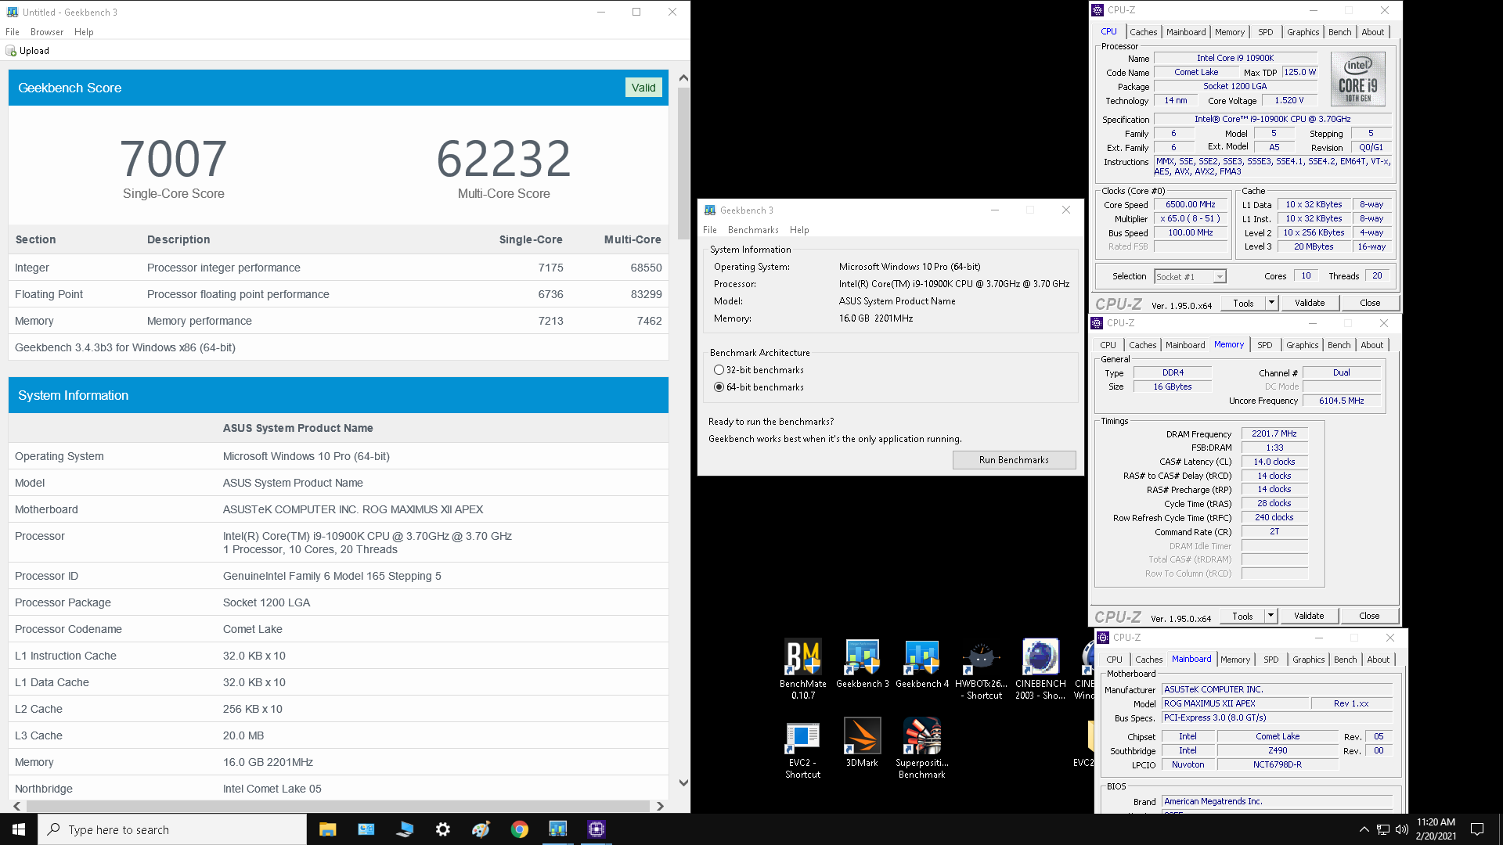Click DRAM Frequency value 2201.7 MHz
The width and height of the screenshot is (1503, 845).
click(1274, 433)
